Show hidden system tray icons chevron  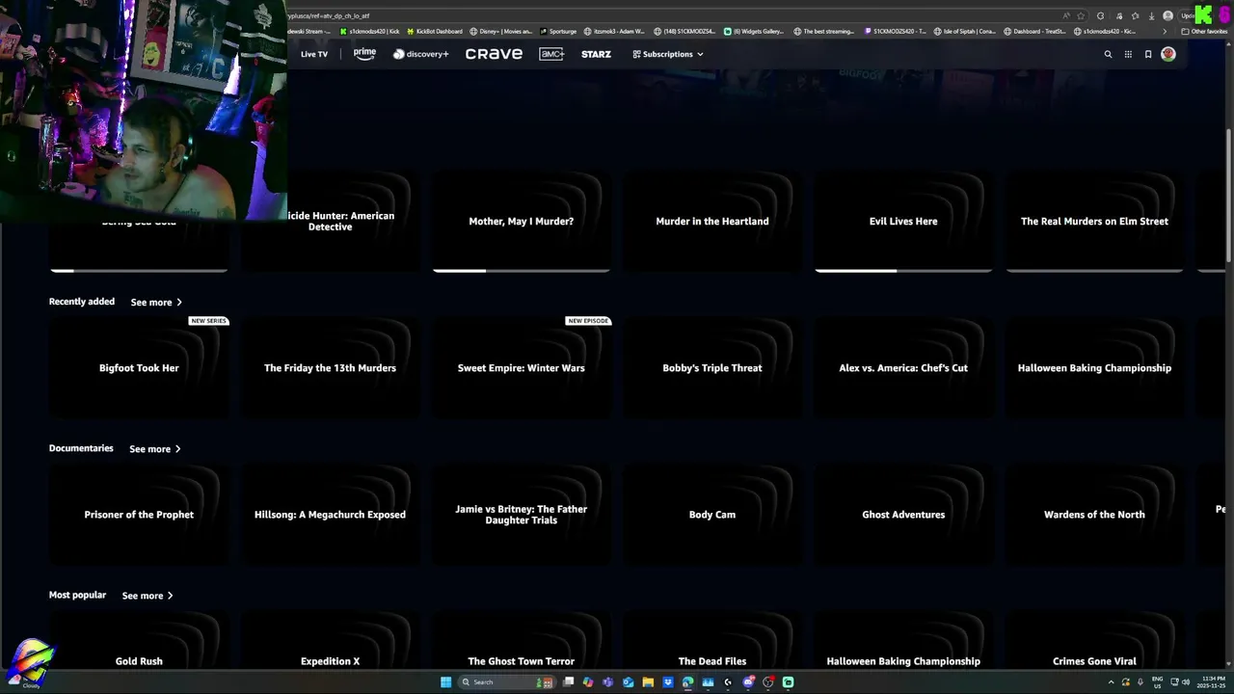point(1112,682)
